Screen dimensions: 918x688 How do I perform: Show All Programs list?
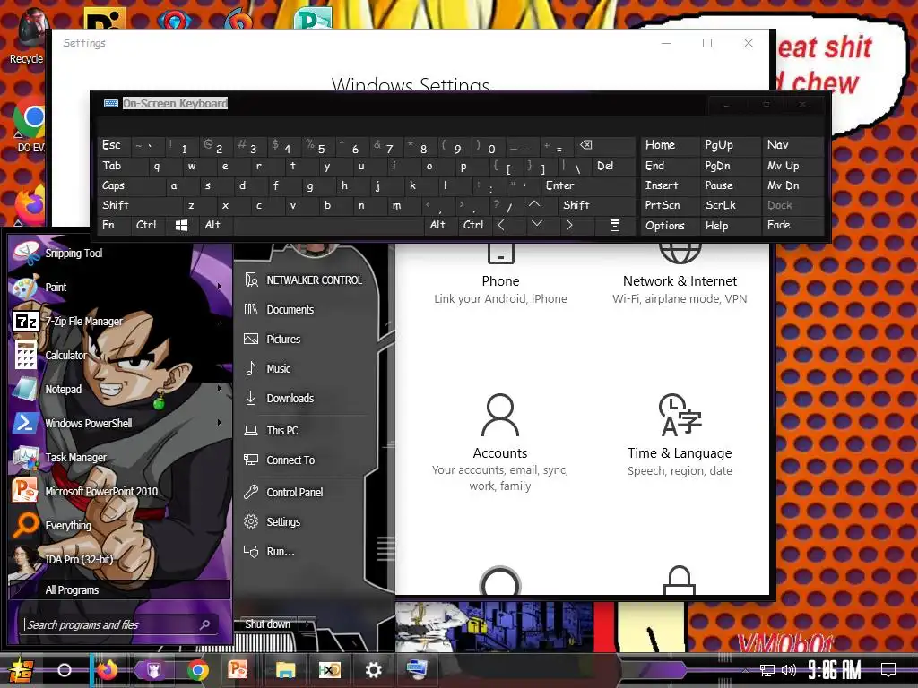click(x=119, y=589)
